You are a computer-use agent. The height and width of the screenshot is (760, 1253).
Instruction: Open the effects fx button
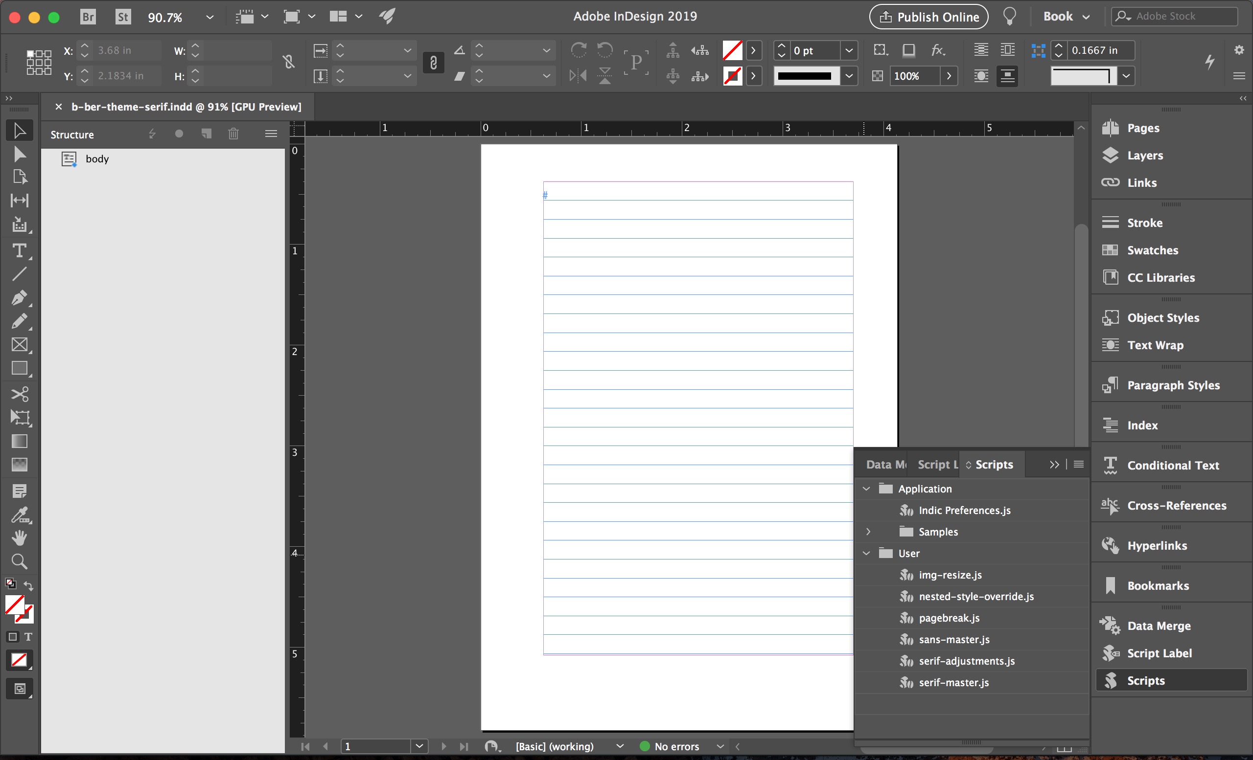(938, 50)
